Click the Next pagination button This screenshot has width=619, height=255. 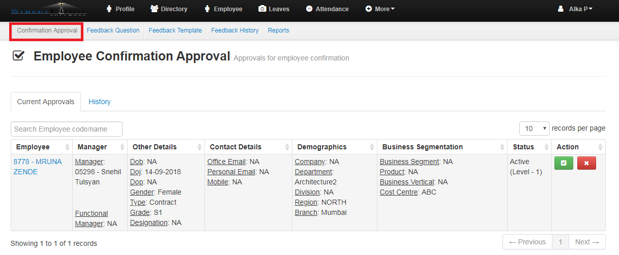click(586, 242)
